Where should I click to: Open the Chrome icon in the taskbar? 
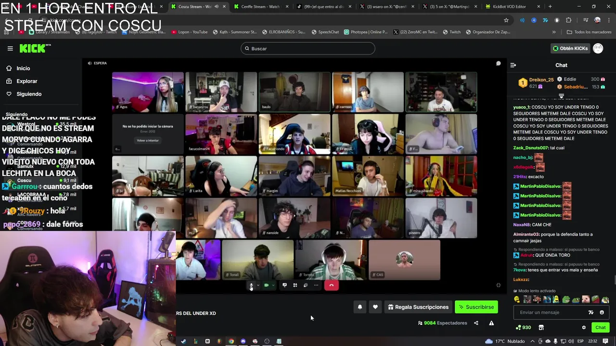(231, 341)
